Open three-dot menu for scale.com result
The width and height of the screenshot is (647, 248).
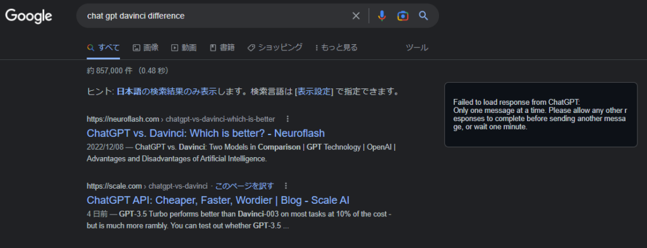point(286,186)
